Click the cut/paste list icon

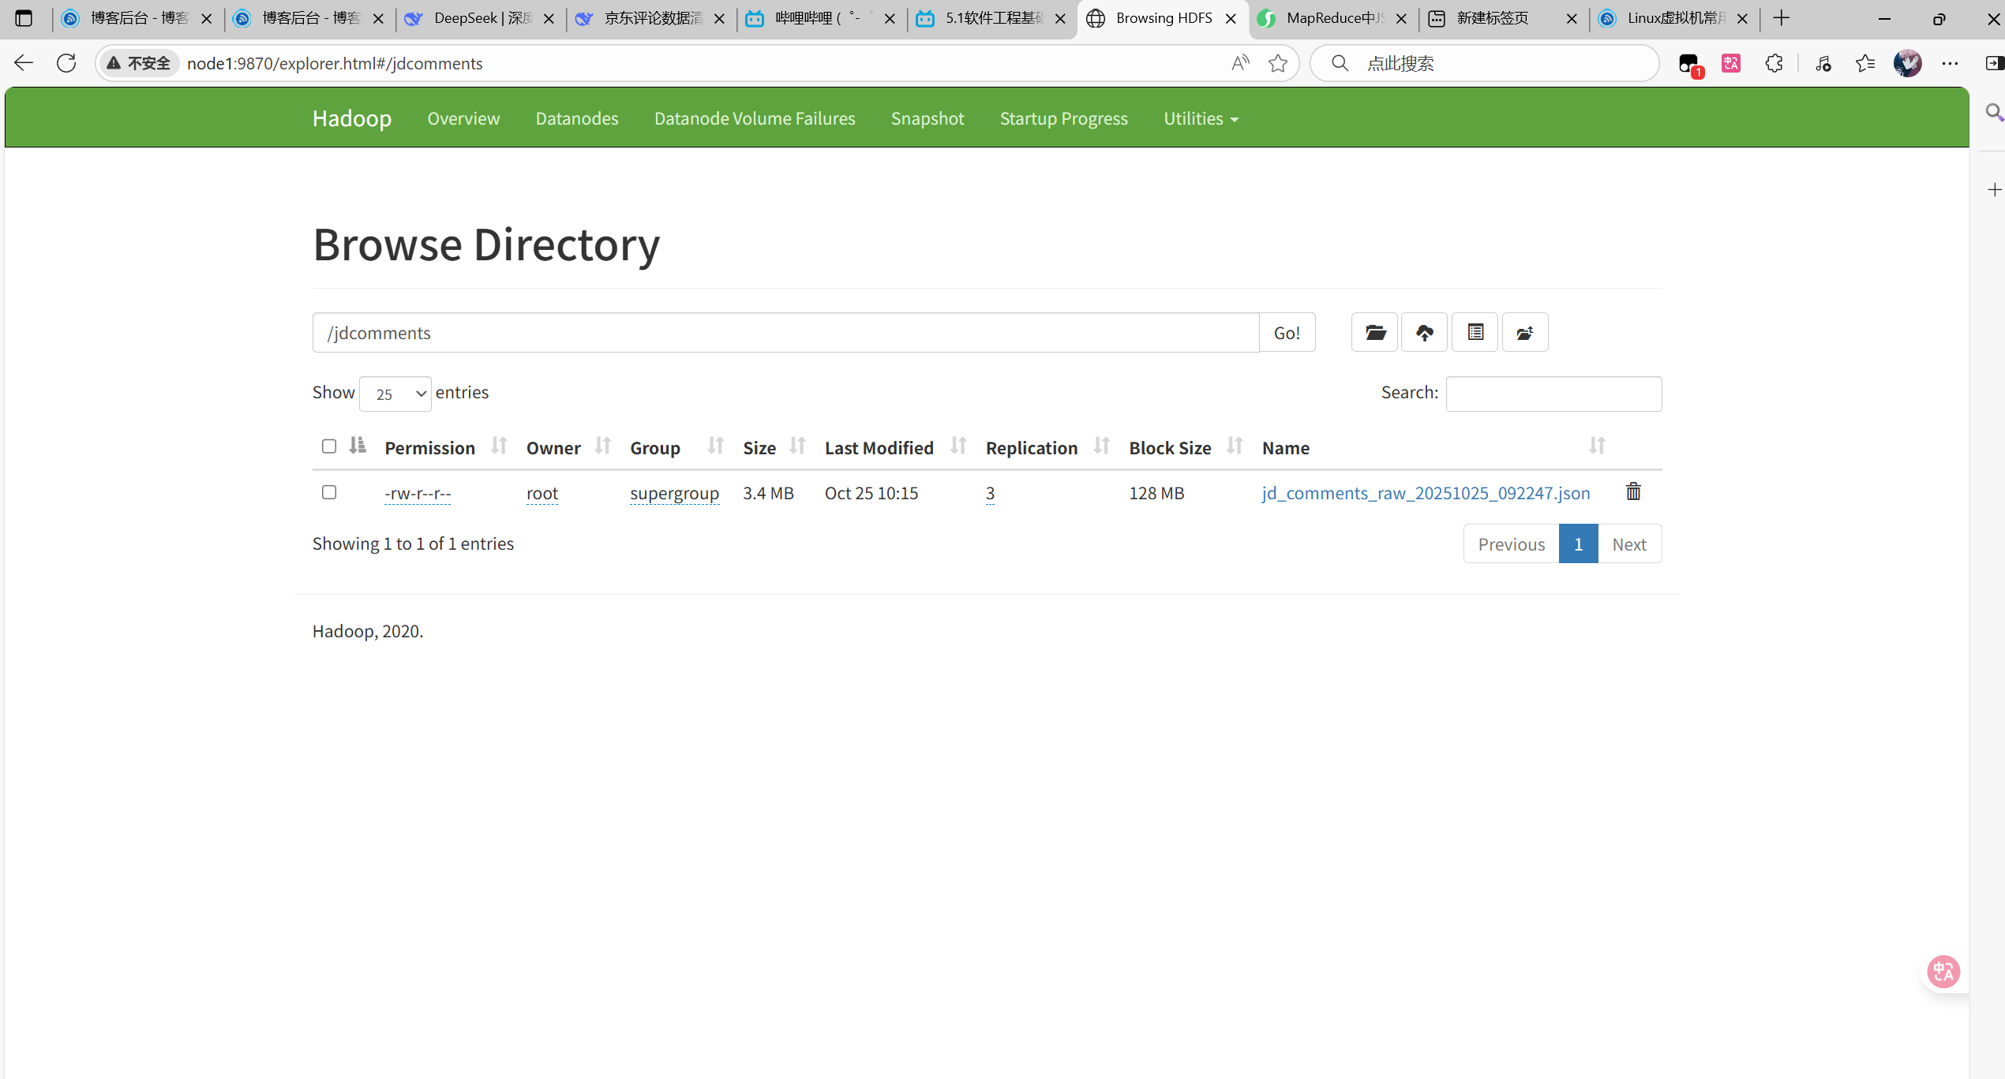click(1475, 332)
